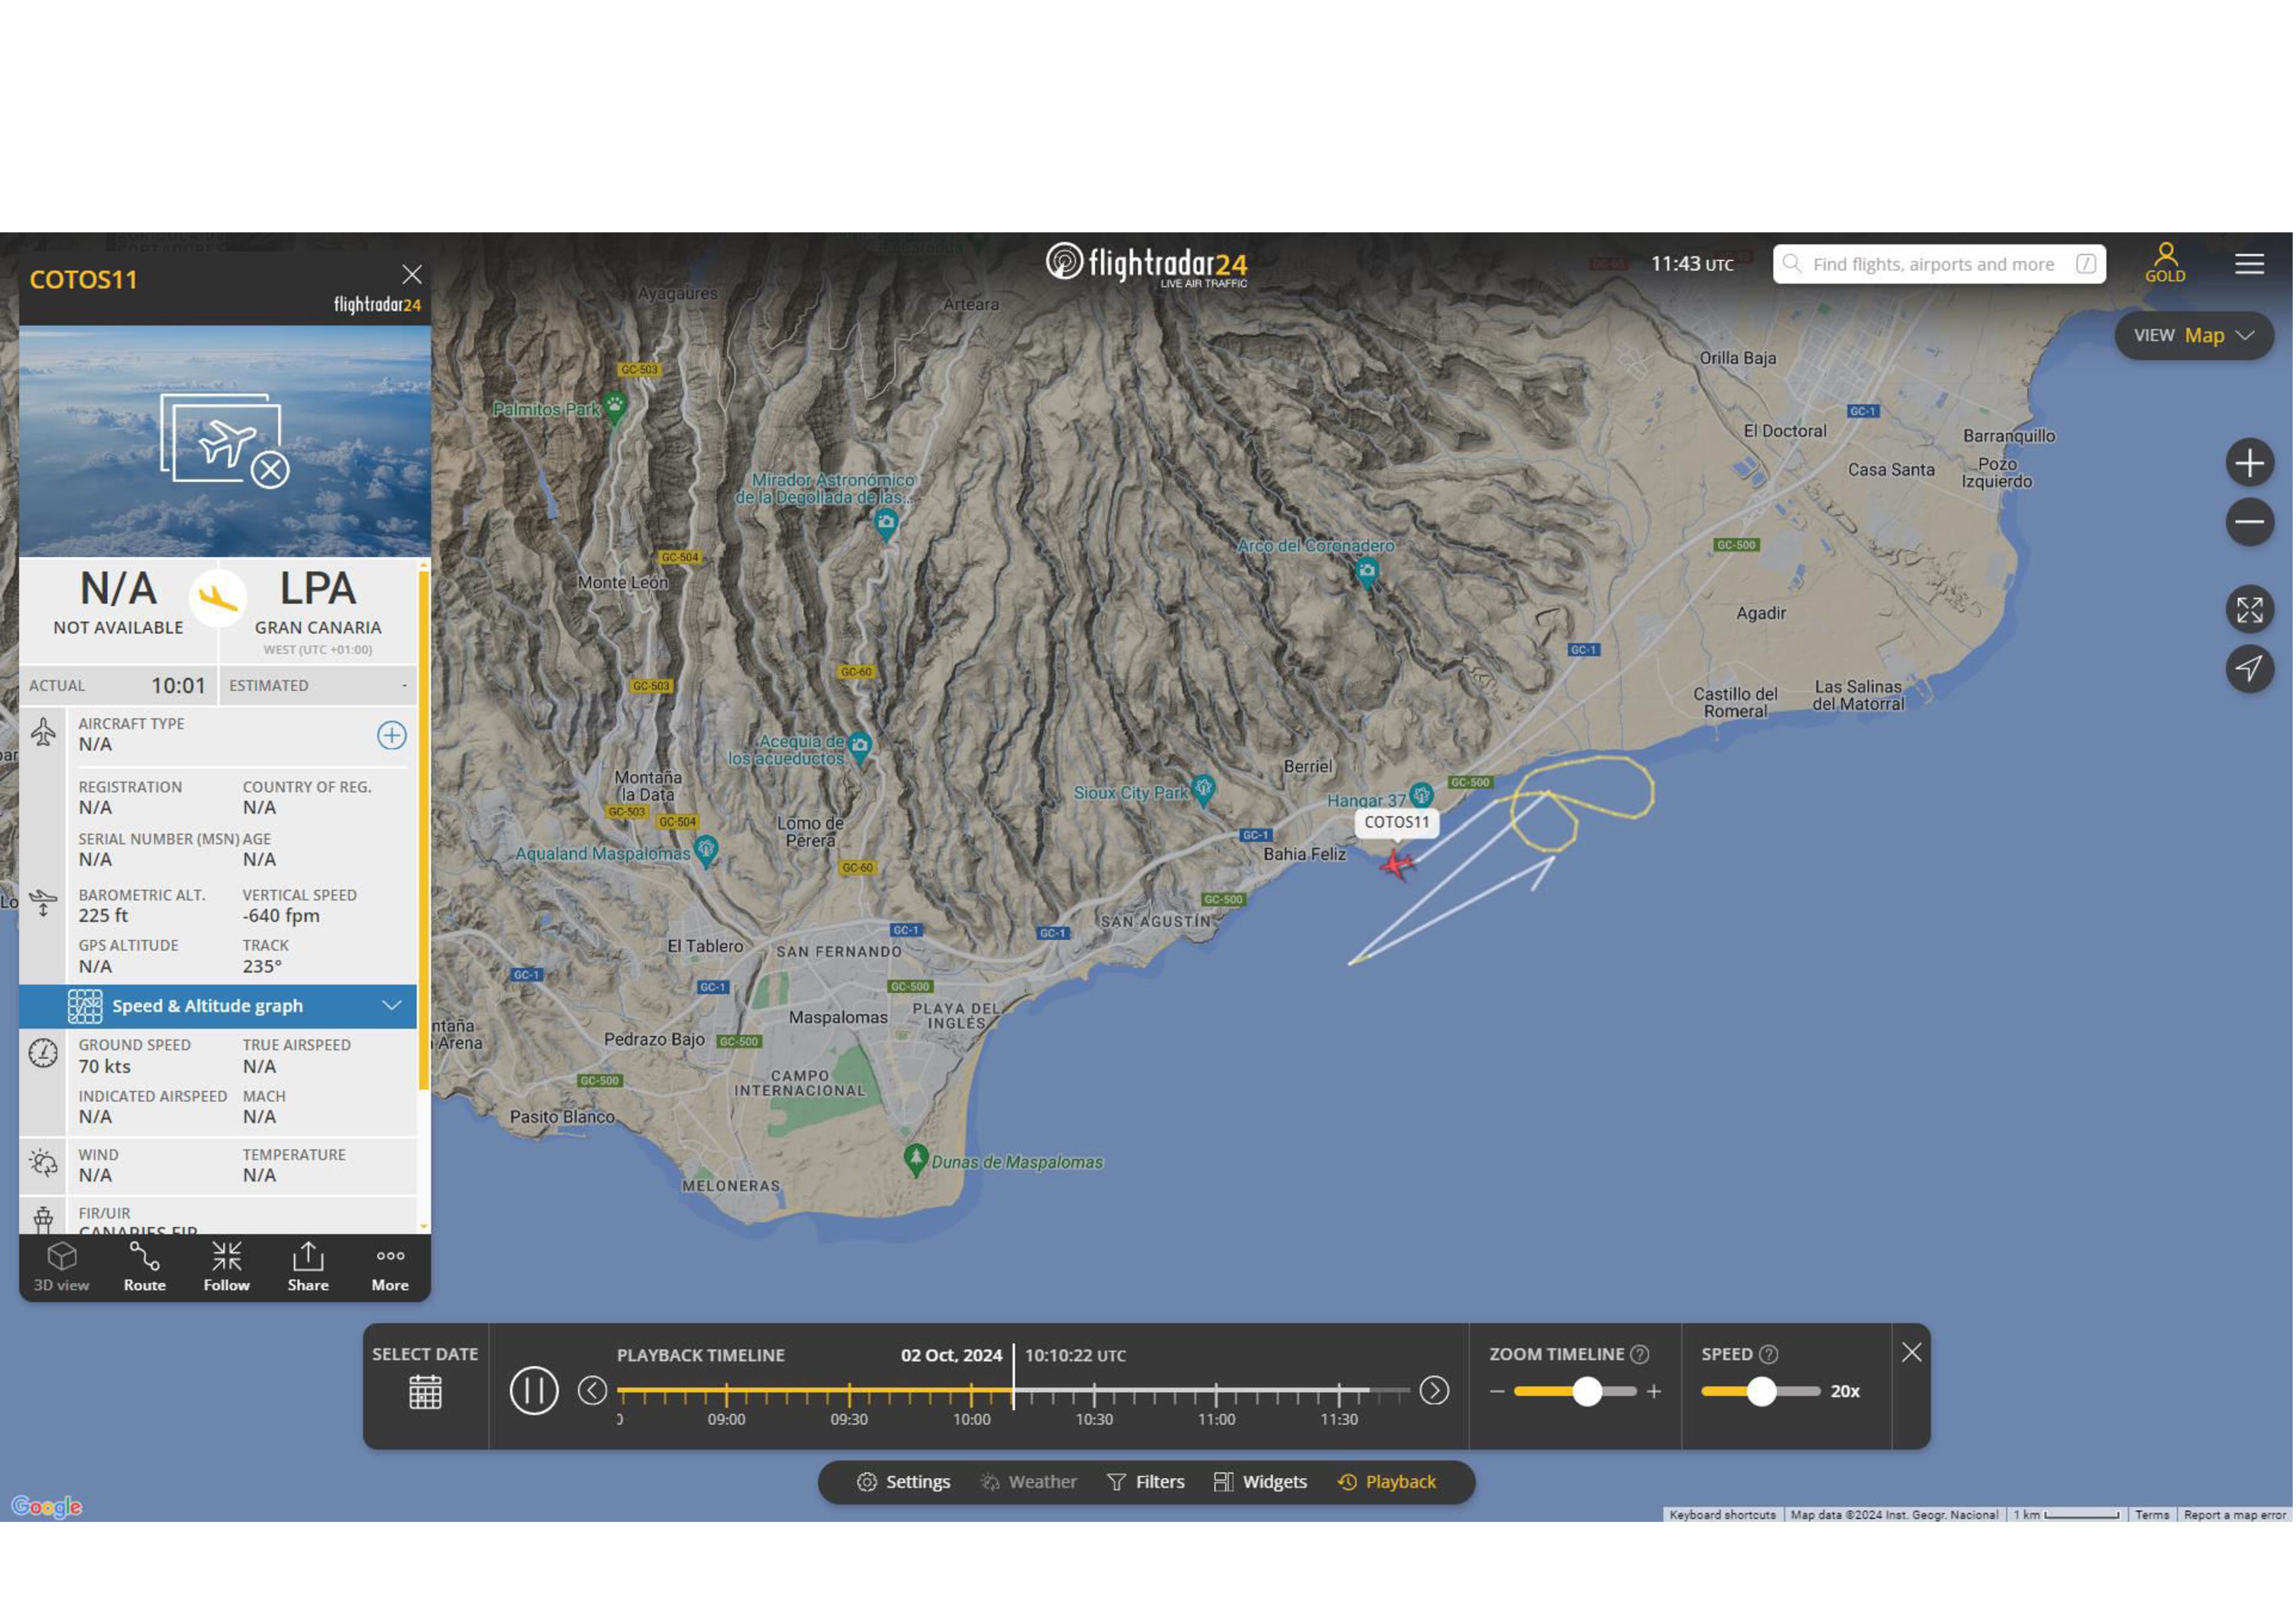Open Filters from the bottom toolbar
Image resolution: width=2296 pixels, height=1624 pixels.
pyautogui.click(x=1146, y=1482)
